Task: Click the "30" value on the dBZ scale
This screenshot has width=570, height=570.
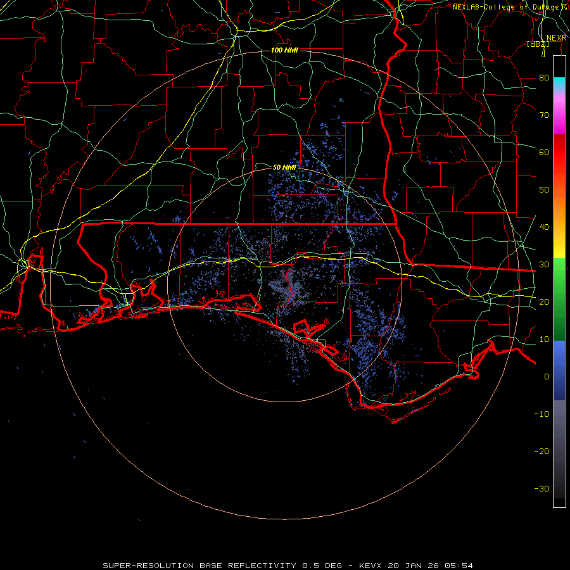Action: point(544,265)
